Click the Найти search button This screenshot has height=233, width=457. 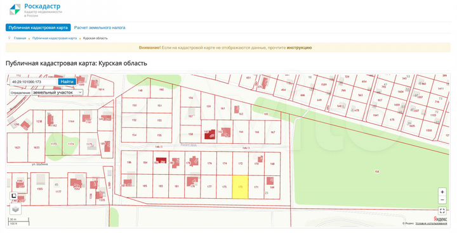click(x=67, y=82)
